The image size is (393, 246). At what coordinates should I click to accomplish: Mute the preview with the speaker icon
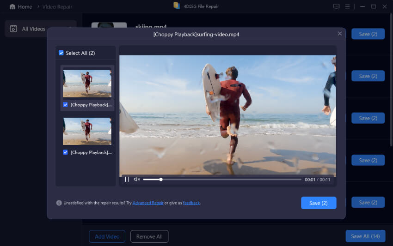point(136,180)
